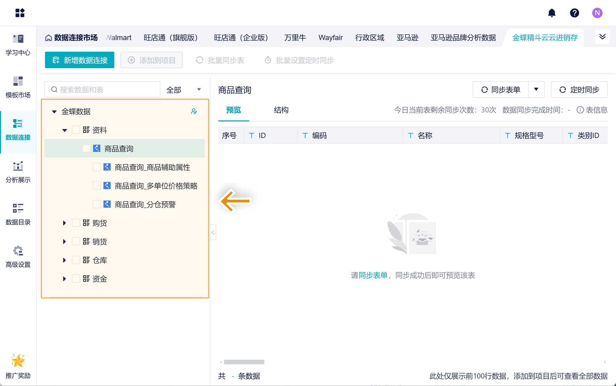
Task: Open dropdown arrow next to 同步表单
Action: pos(536,89)
